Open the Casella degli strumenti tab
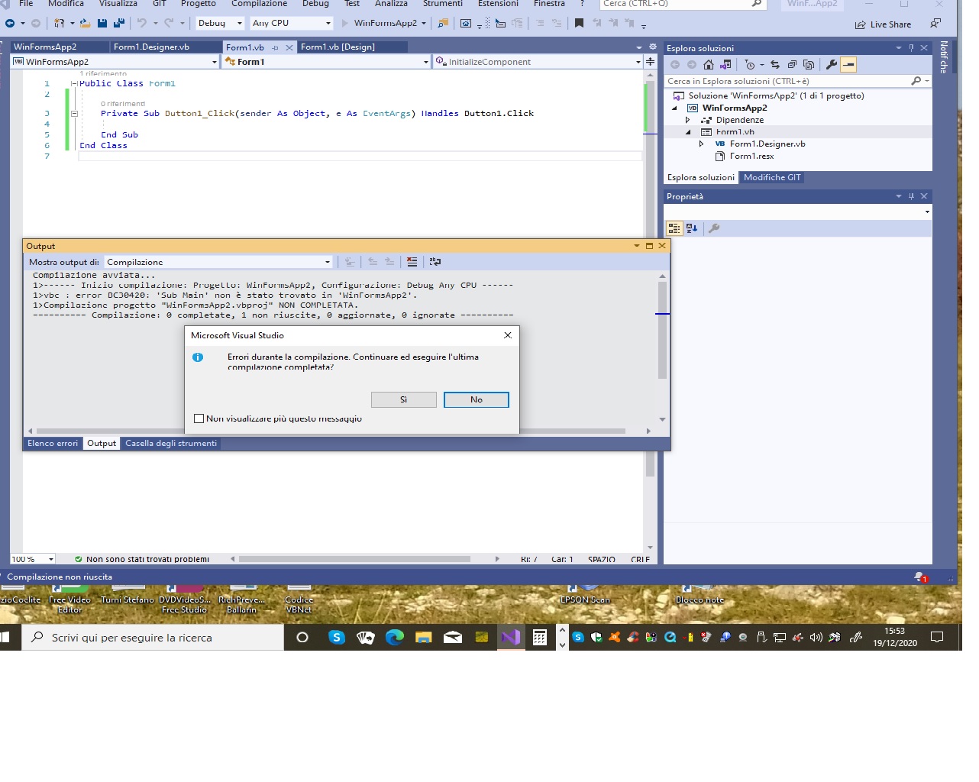The width and height of the screenshot is (979, 782). (x=171, y=443)
